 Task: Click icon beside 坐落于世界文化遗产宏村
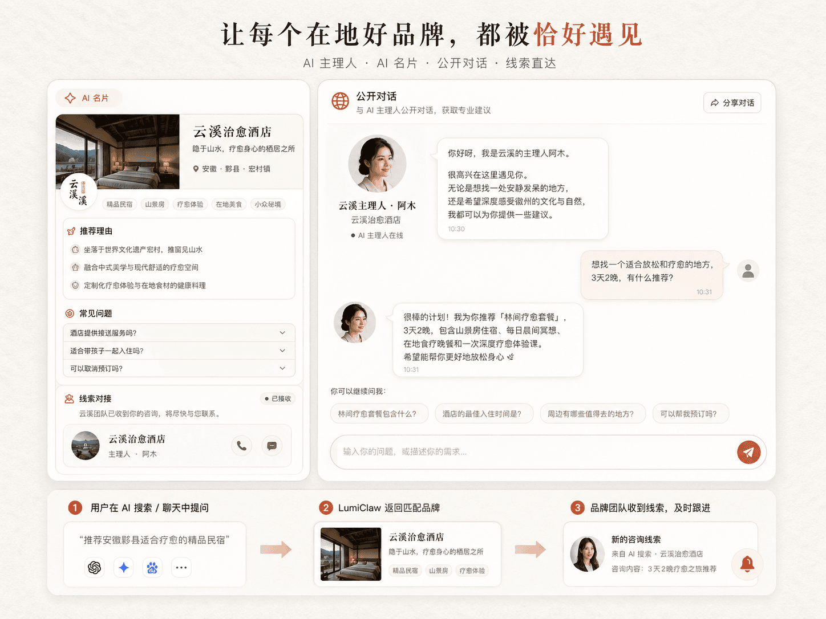click(x=75, y=249)
